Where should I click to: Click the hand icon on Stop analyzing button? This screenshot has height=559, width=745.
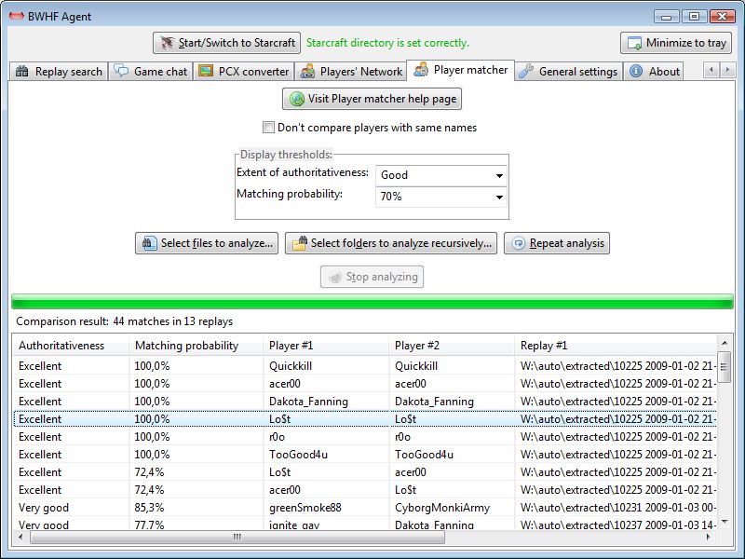[335, 277]
